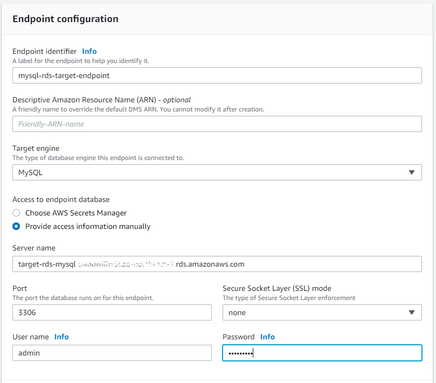
Task: Select the Choose AWS Secrets Manager radio button
Action: (x=16, y=213)
